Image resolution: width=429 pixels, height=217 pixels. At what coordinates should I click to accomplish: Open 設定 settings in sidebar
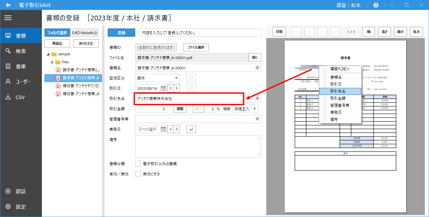tap(21, 207)
